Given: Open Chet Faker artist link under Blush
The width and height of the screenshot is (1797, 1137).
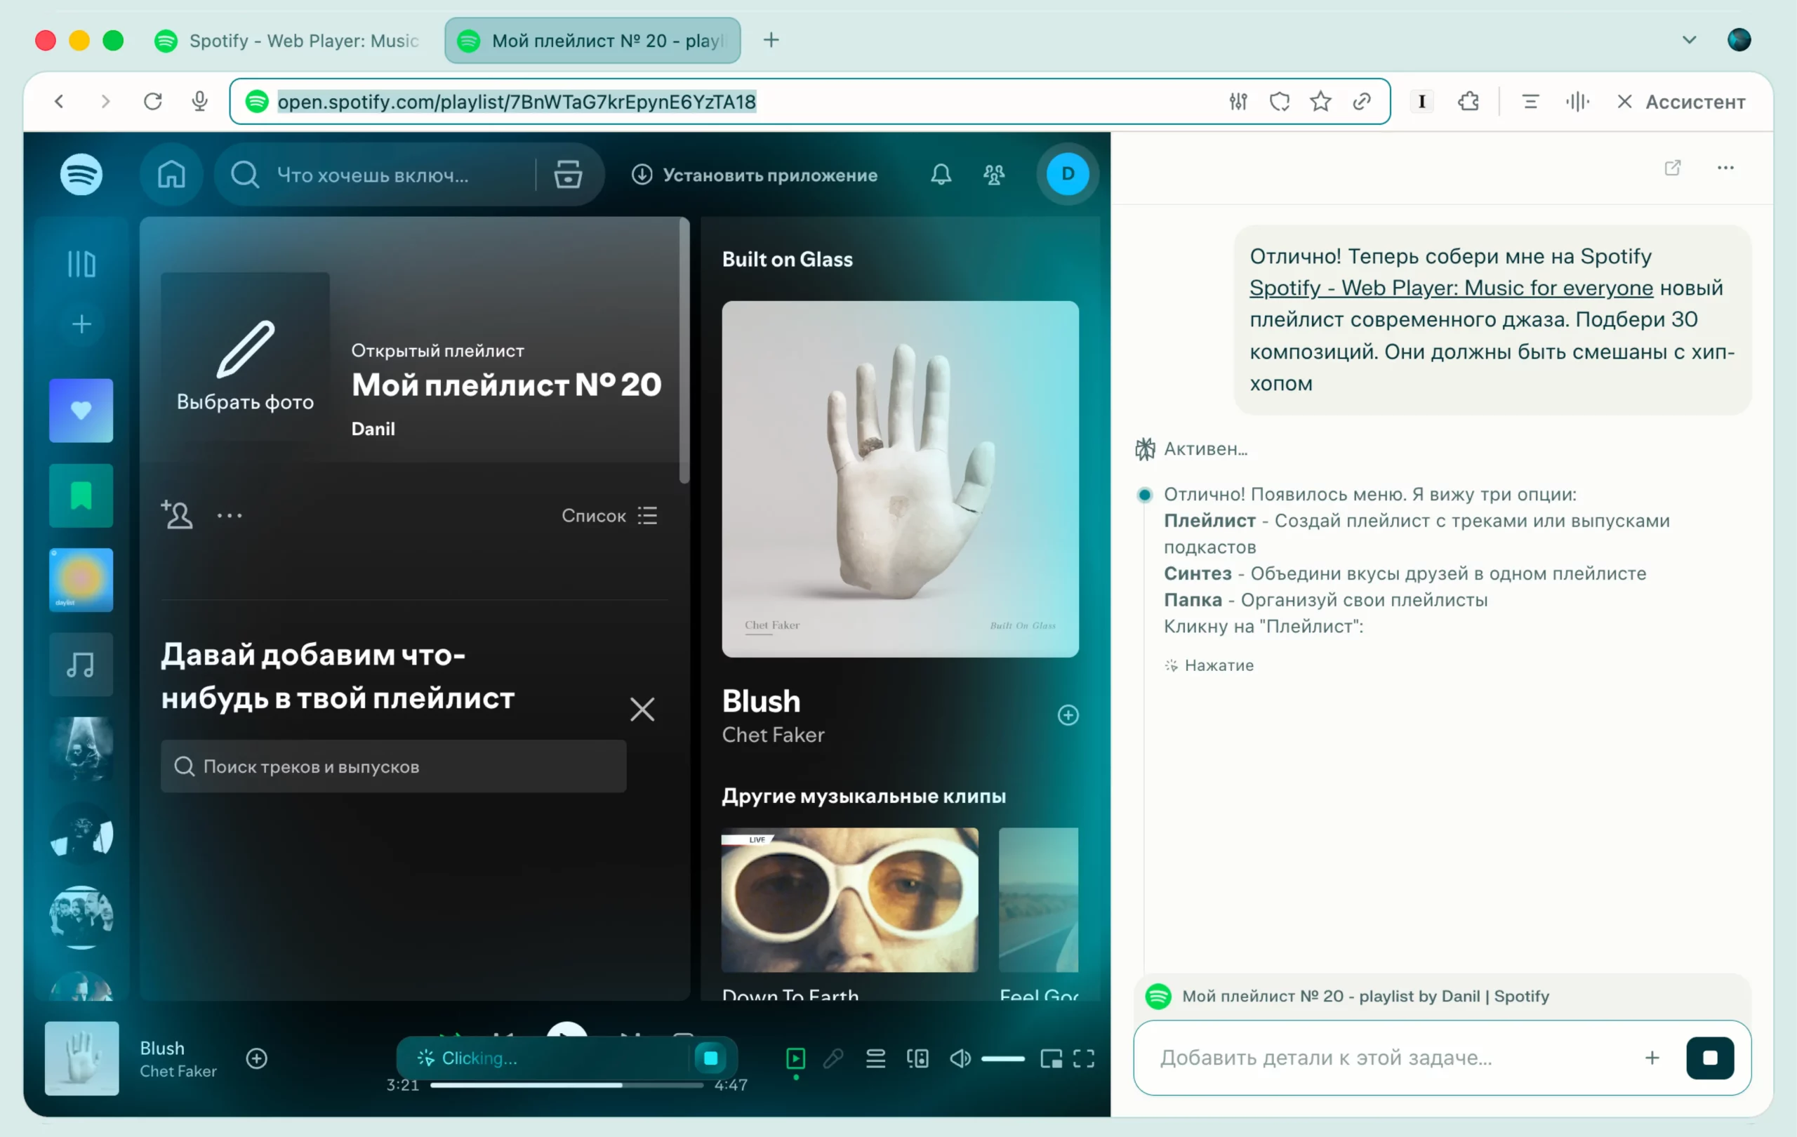Looking at the screenshot, I should [x=772, y=735].
